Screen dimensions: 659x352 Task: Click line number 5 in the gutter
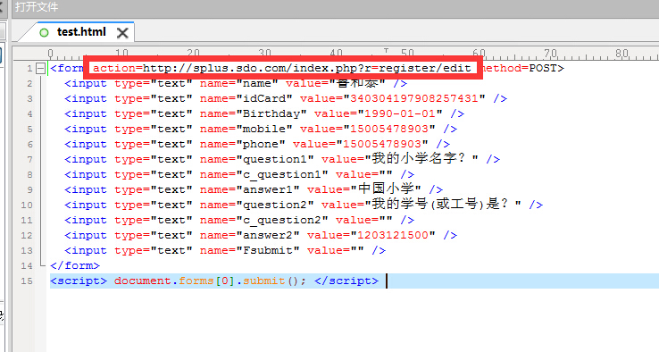click(x=29, y=129)
